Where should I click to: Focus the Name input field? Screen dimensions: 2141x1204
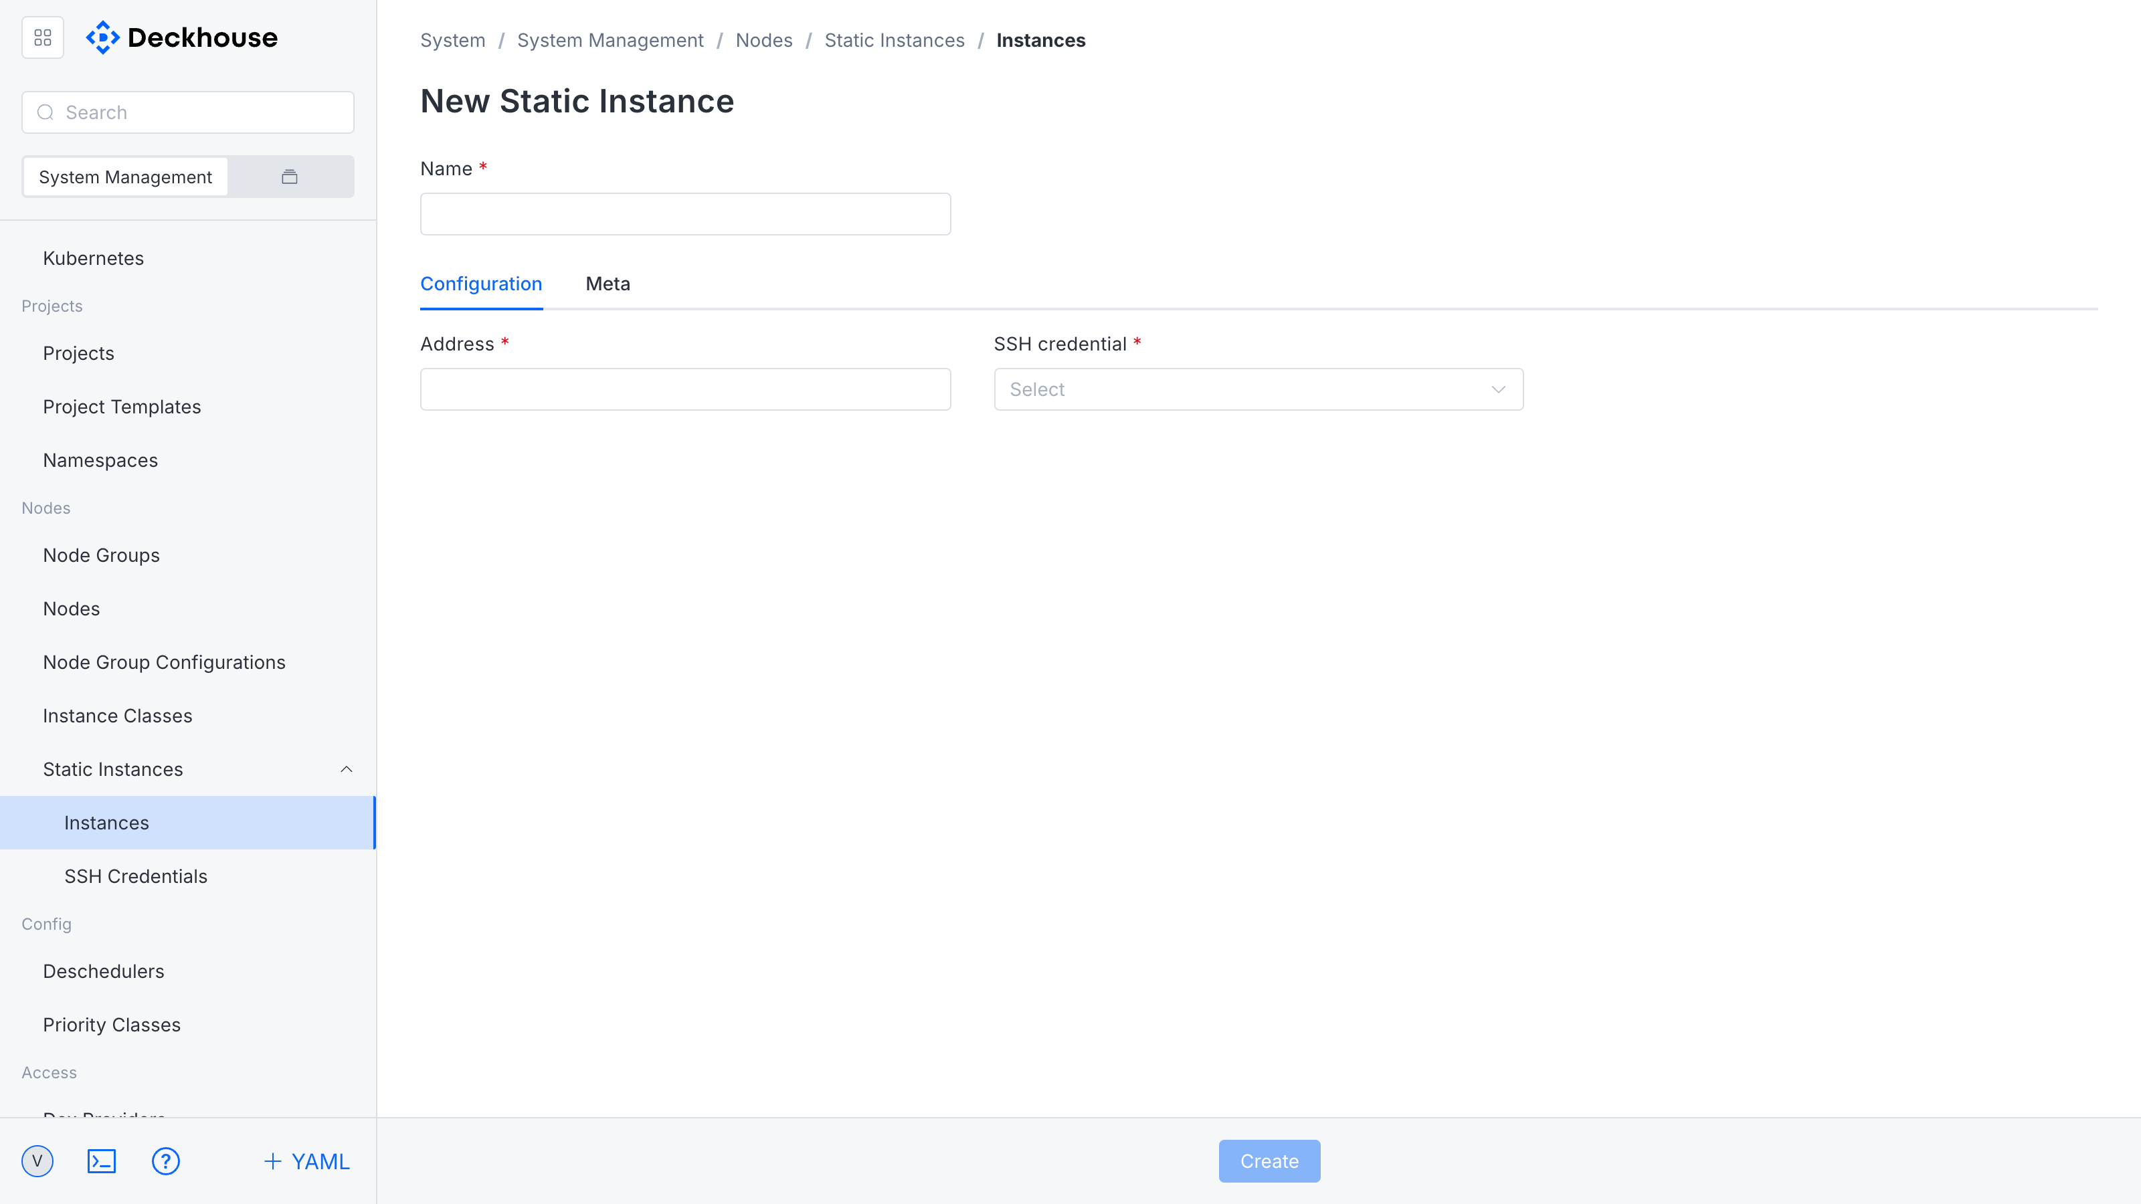(x=685, y=214)
